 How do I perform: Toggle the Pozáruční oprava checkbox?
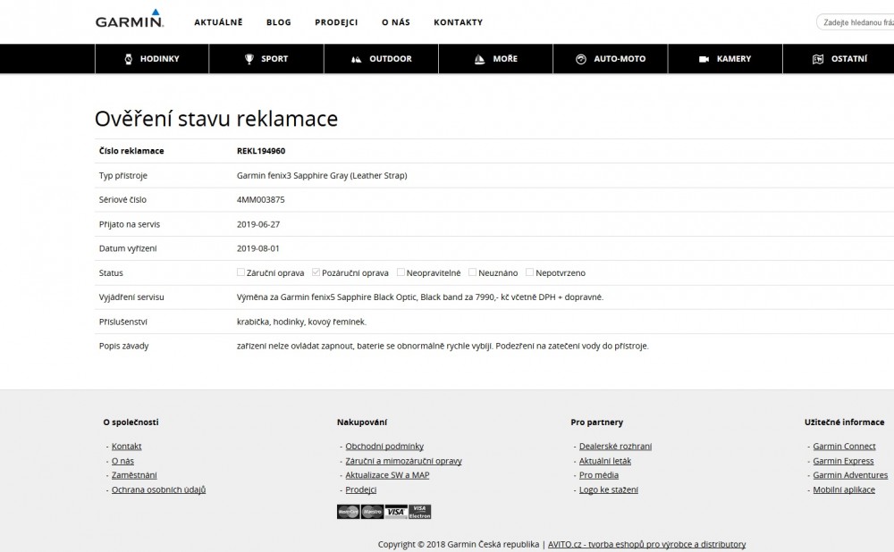(x=315, y=272)
